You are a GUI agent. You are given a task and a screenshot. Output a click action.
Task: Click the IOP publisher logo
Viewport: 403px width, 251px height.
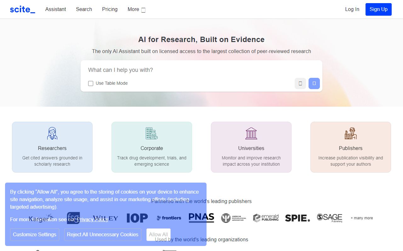(x=137, y=218)
